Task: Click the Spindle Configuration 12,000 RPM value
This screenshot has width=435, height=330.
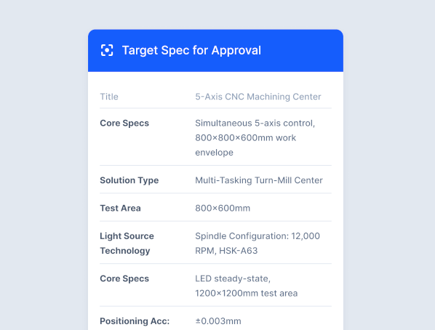Action: tap(258, 244)
